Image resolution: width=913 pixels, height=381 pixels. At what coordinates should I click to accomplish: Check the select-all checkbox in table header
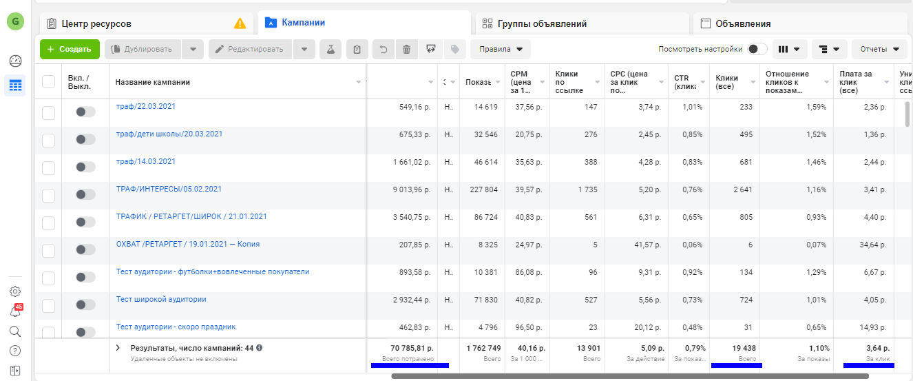click(x=49, y=82)
